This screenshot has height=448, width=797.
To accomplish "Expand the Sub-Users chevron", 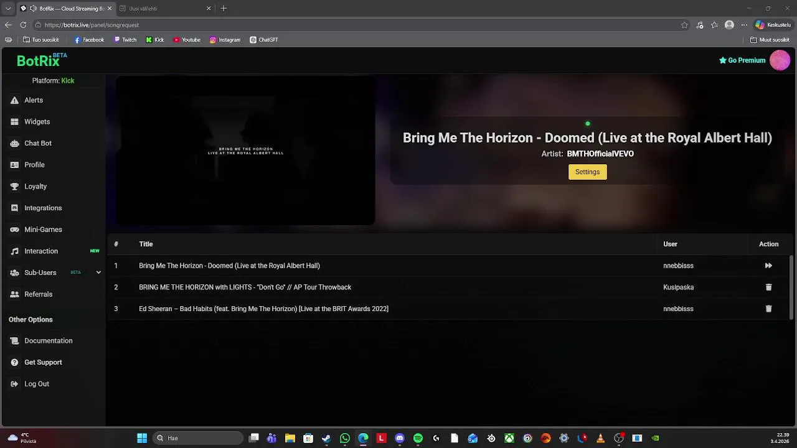I will tap(98, 273).
